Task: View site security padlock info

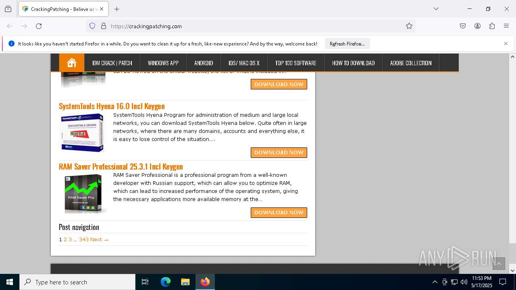Action: (104, 26)
